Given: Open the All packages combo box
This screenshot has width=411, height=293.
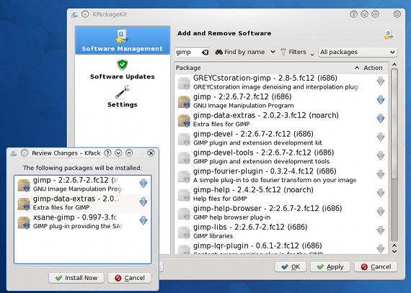Looking at the screenshot, I should pos(358,52).
